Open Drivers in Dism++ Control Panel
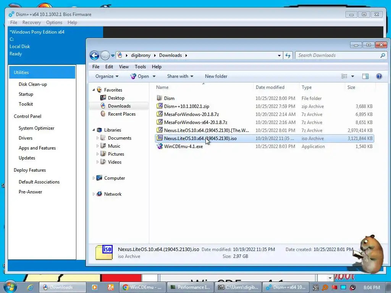This screenshot has width=391, height=293. (26, 138)
